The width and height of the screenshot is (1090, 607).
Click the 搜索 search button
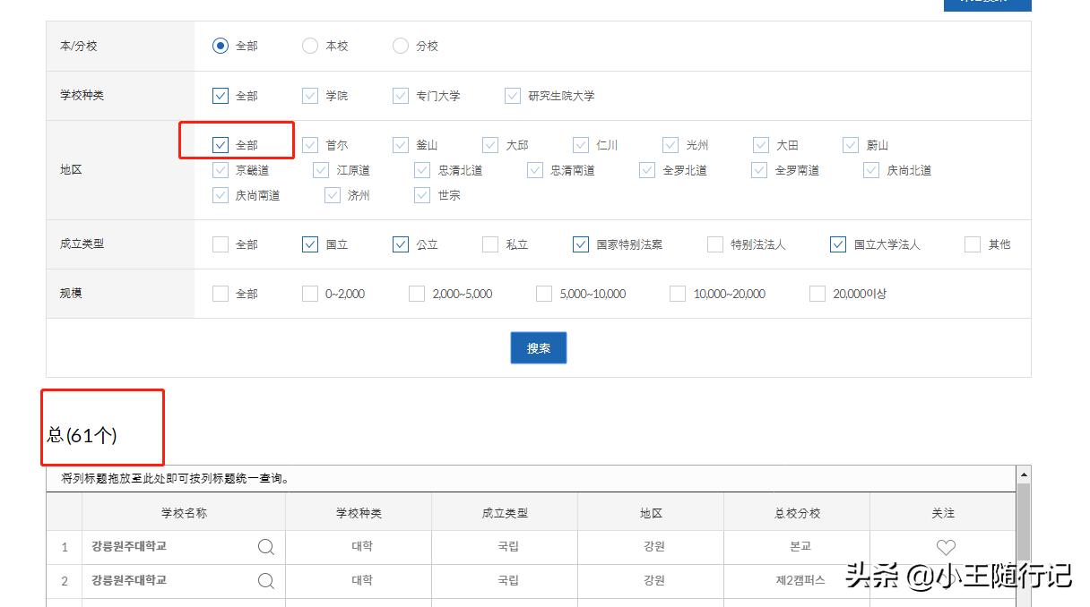pos(538,347)
